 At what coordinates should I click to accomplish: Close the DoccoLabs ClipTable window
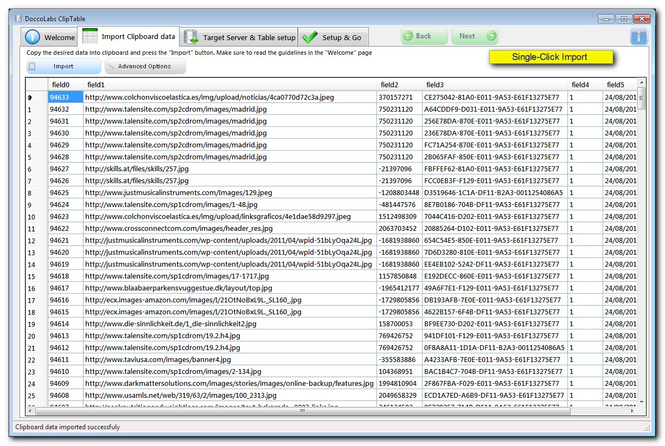(642, 18)
